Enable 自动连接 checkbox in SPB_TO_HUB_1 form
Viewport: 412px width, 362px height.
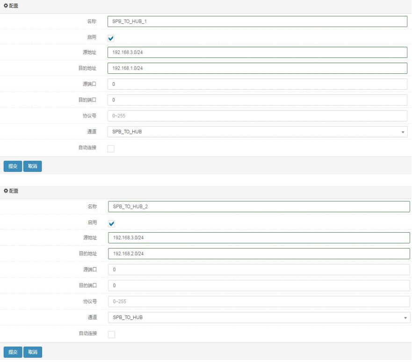[111, 149]
